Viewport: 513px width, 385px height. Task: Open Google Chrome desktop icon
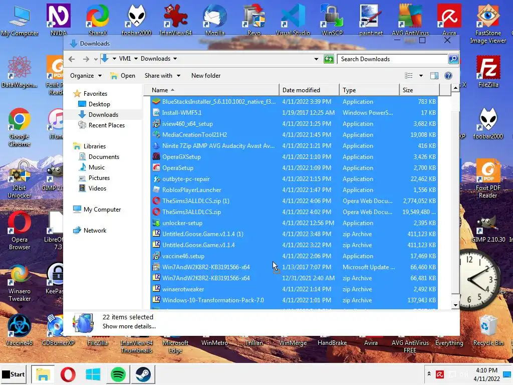[x=20, y=127]
